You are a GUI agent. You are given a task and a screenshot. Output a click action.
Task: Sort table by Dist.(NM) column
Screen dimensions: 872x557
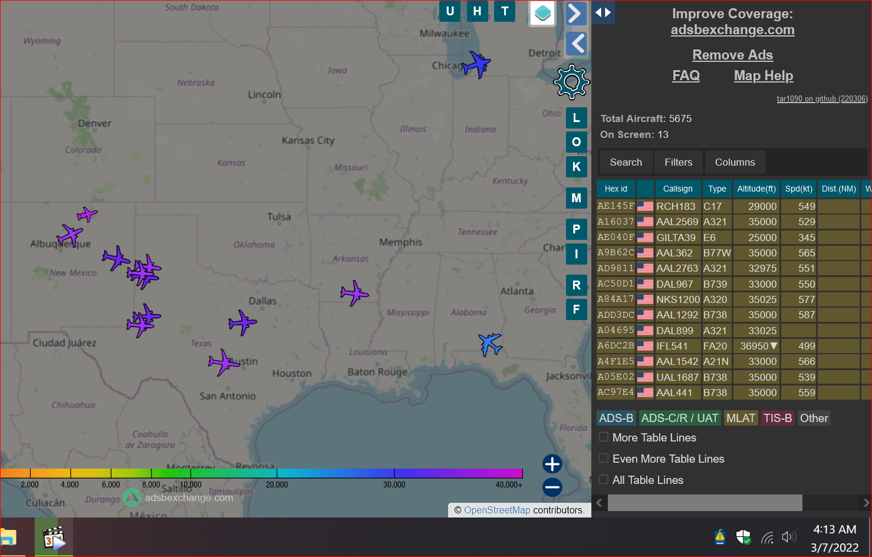coord(838,189)
